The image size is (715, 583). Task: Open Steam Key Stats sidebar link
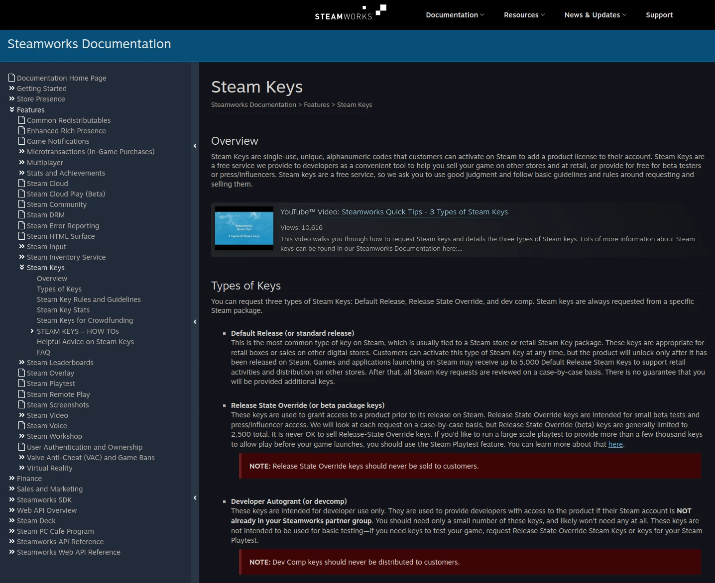[x=63, y=310]
